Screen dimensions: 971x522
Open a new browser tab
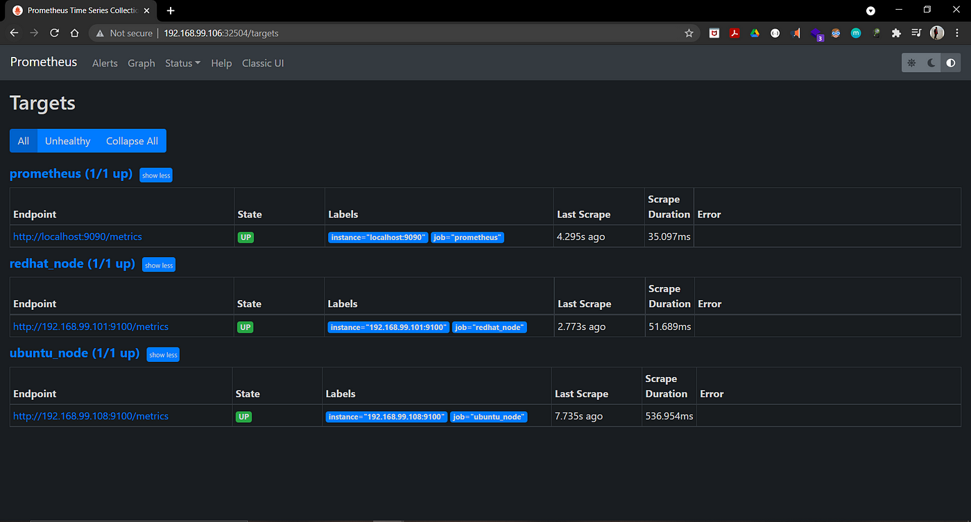click(x=171, y=10)
